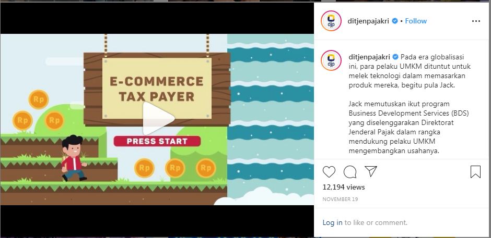Follow the ditjenpajakri account
The height and width of the screenshot is (238, 491).
click(x=416, y=21)
